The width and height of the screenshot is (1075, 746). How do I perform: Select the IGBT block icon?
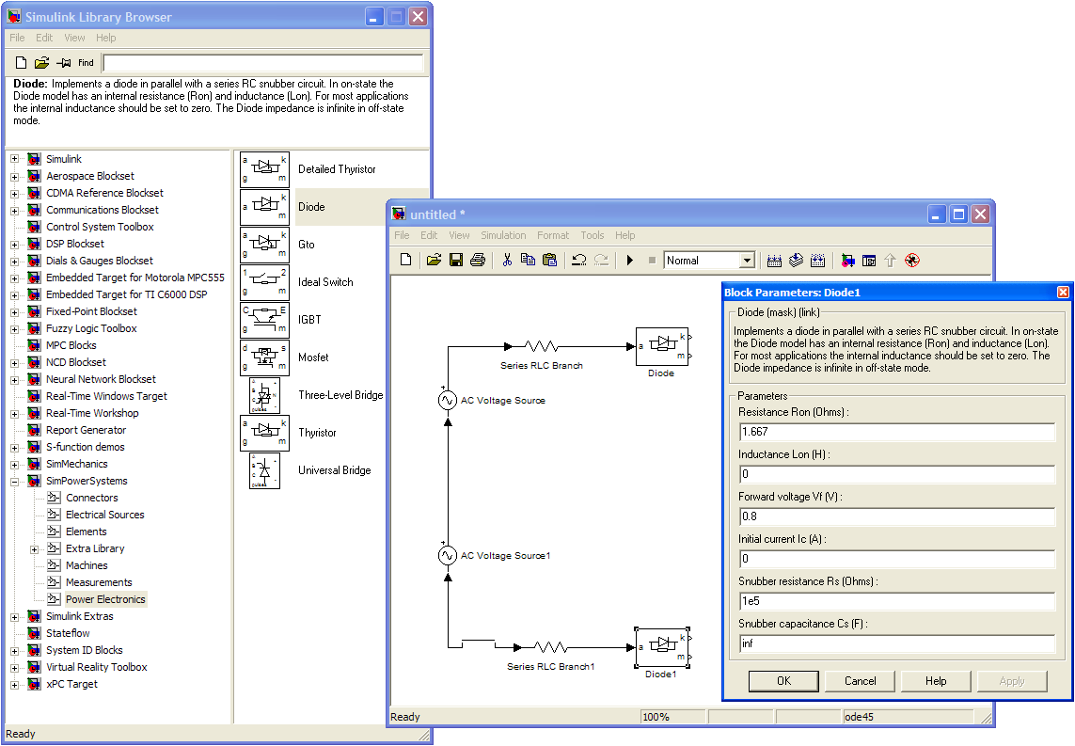(264, 320)
